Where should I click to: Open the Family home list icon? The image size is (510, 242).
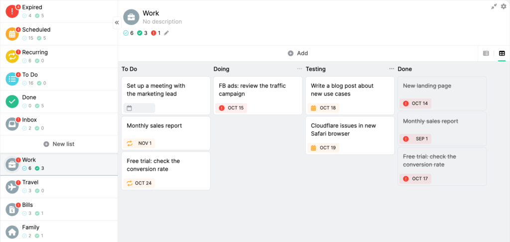12,232
